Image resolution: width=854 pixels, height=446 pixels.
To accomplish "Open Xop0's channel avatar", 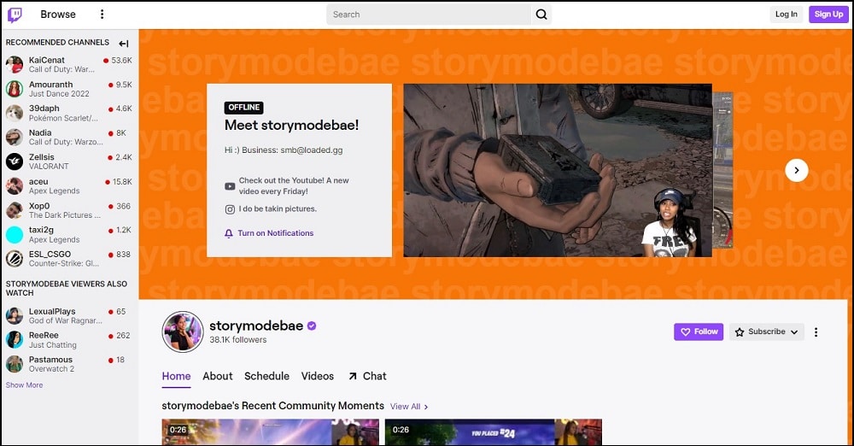I will pos(15,210).
